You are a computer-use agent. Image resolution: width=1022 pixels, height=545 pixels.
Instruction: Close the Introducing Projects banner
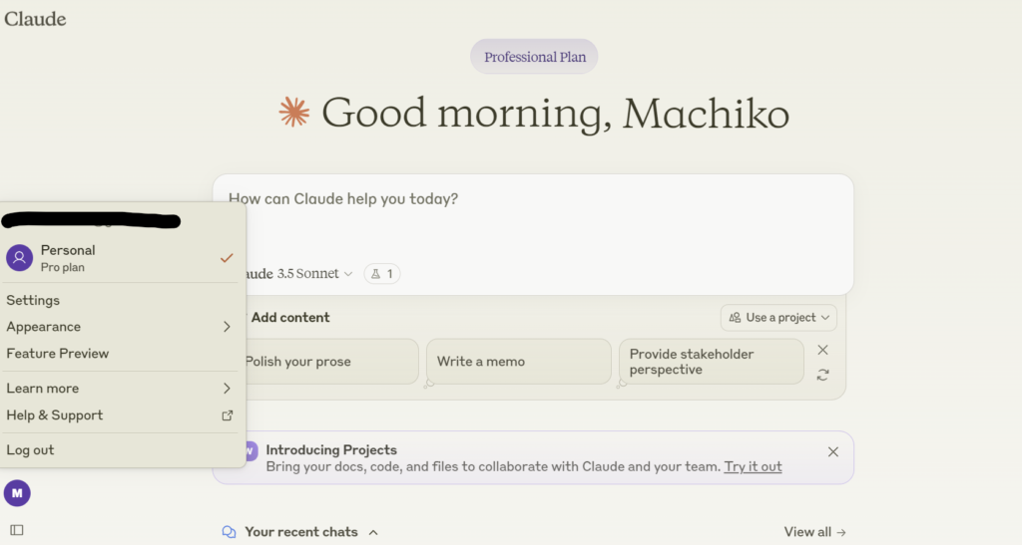click(832, 452)
